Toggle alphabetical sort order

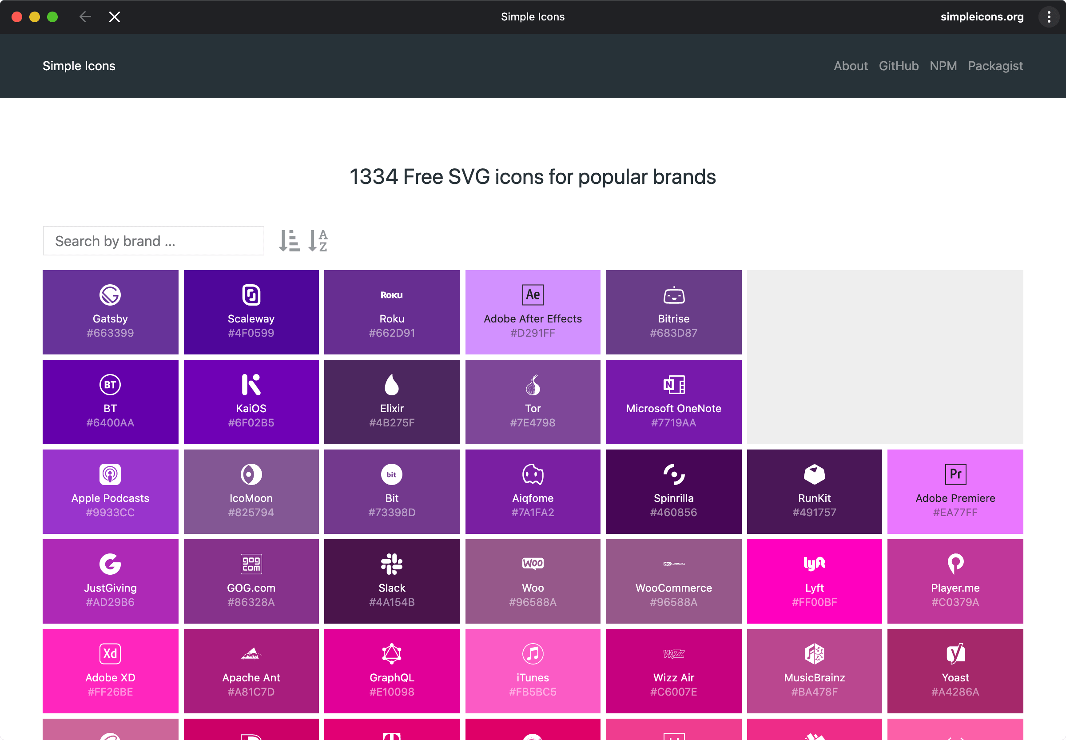(x=318, y=240)
